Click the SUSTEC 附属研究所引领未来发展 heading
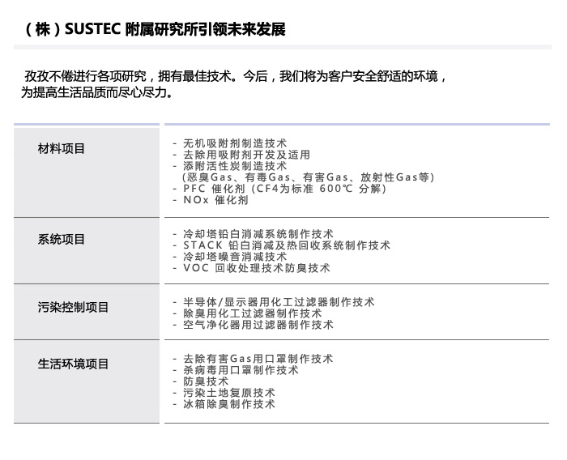The width and height of the screenshot is (567, 460). point(155,30)
